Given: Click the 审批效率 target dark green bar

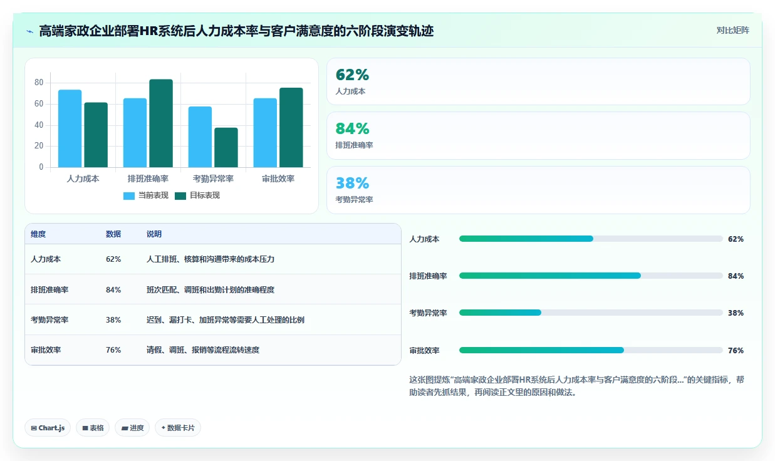Looking at the screenshot, I should click(291, 127).
